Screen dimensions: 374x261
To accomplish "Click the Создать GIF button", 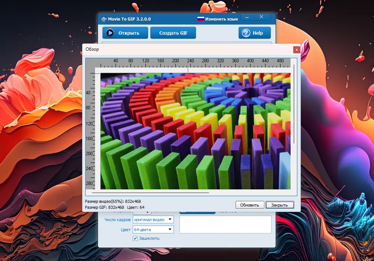I will 173,33.
